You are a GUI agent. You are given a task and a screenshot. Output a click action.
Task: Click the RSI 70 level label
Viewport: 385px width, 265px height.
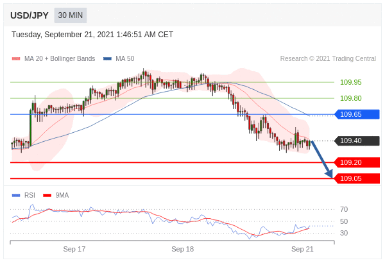[344, 209]
